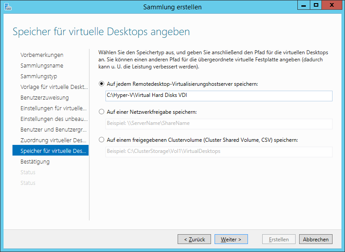Select 'Auf einer Netzwerkfreigabe speichern' radio button
This screenshot has width=345, height=252.
tap(101, 112)
